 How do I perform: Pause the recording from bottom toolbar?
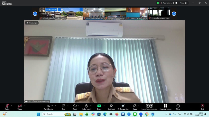[x=148, y=106]
